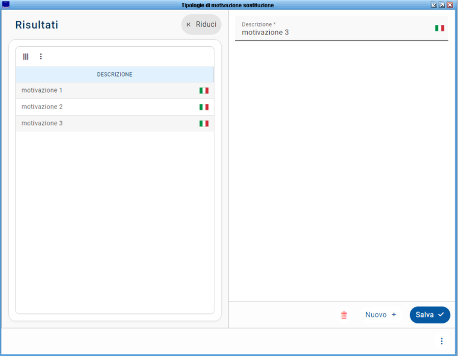Open the three-dot menu above the results table
The height and width of the screenshot is (356, 458).
(x=41, y=56)
